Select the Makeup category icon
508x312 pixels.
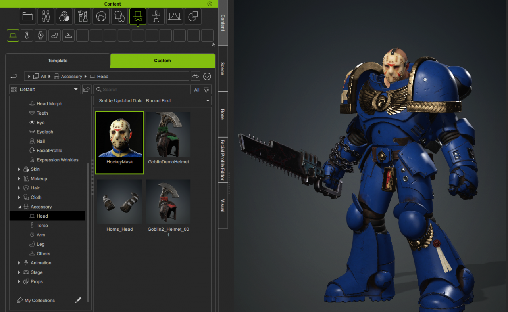tap(83, 17)
